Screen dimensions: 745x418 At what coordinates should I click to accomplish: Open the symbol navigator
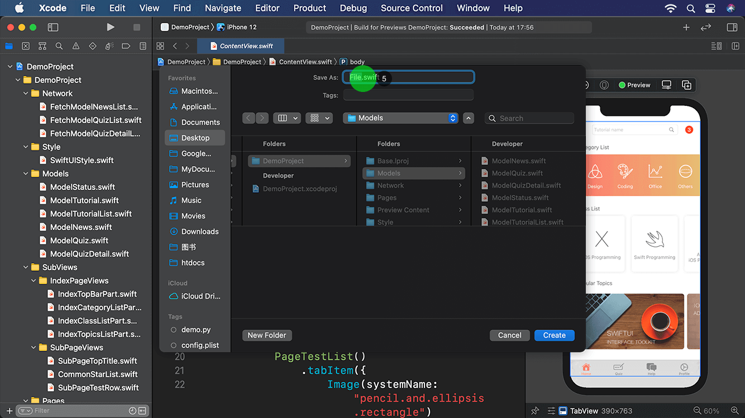click(42, 46)
